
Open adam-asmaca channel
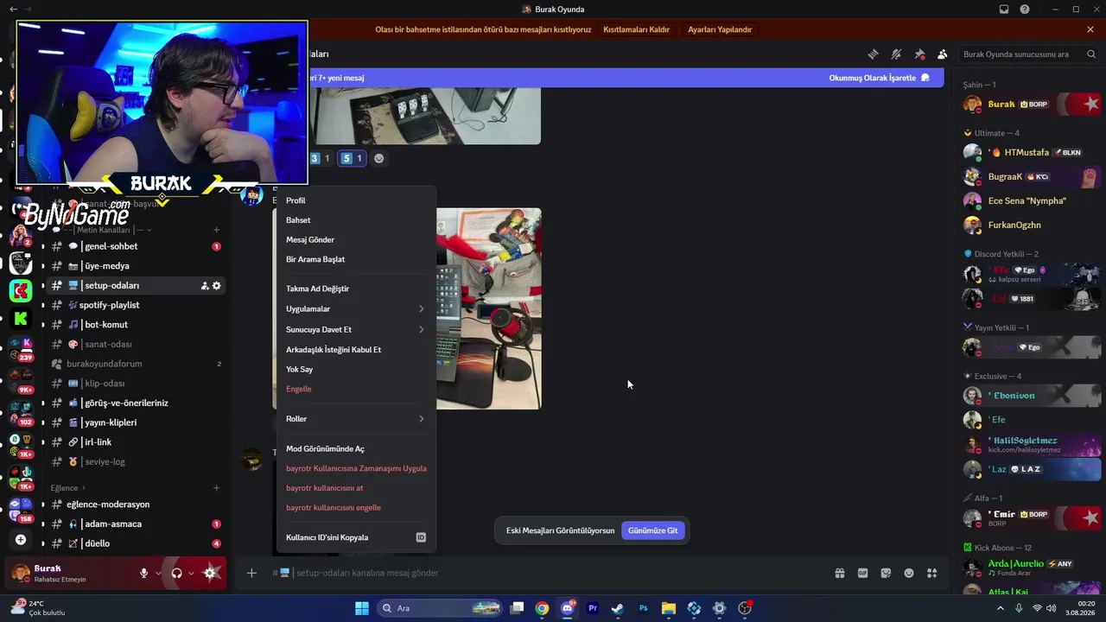(136, 524)
